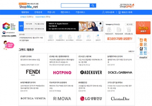Open the Christian Dior logo
The image size is (152, 106).
120,99
